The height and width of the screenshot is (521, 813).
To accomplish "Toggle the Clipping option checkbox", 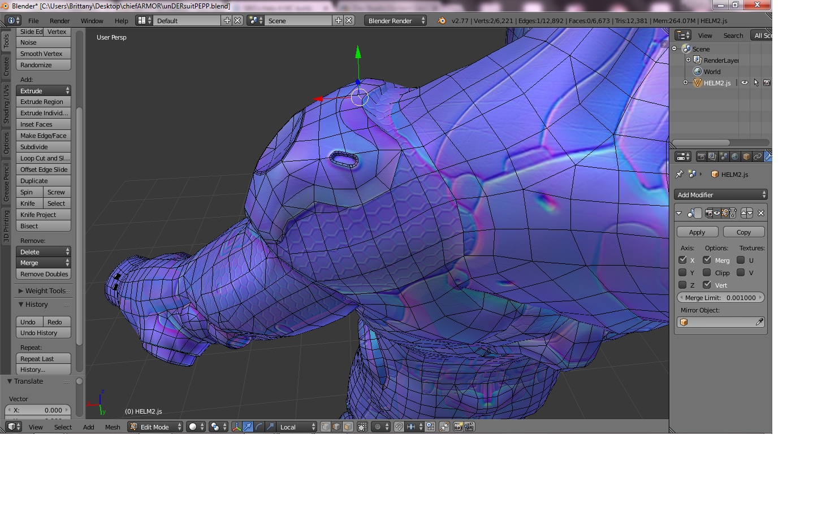I will (x=707, y=272).
